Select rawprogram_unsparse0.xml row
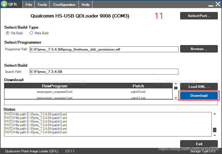 tap(88, 92)
